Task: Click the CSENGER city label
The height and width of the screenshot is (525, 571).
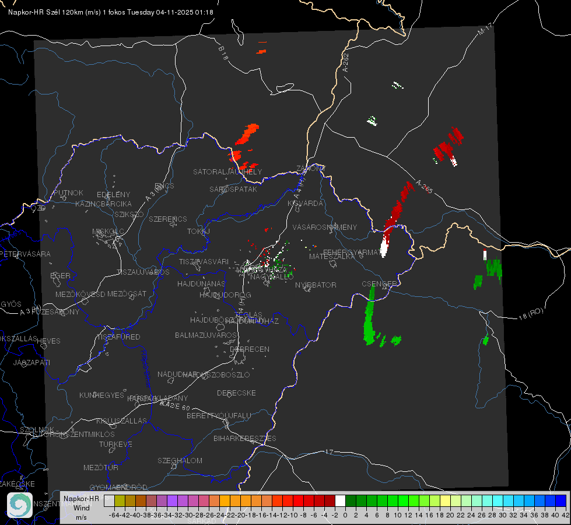Action: (380, 283)
